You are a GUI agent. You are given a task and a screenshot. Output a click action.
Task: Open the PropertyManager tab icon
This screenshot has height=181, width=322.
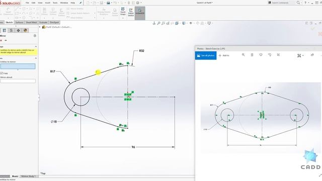5,30
